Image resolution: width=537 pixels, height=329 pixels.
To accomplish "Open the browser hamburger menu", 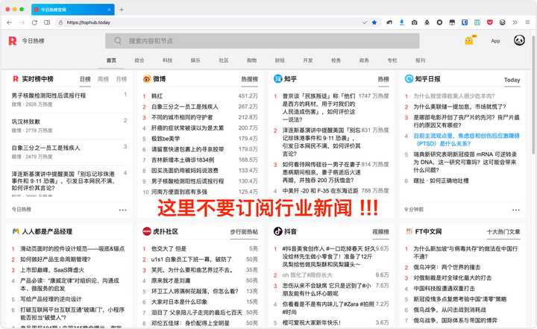I will click(527, 22).
